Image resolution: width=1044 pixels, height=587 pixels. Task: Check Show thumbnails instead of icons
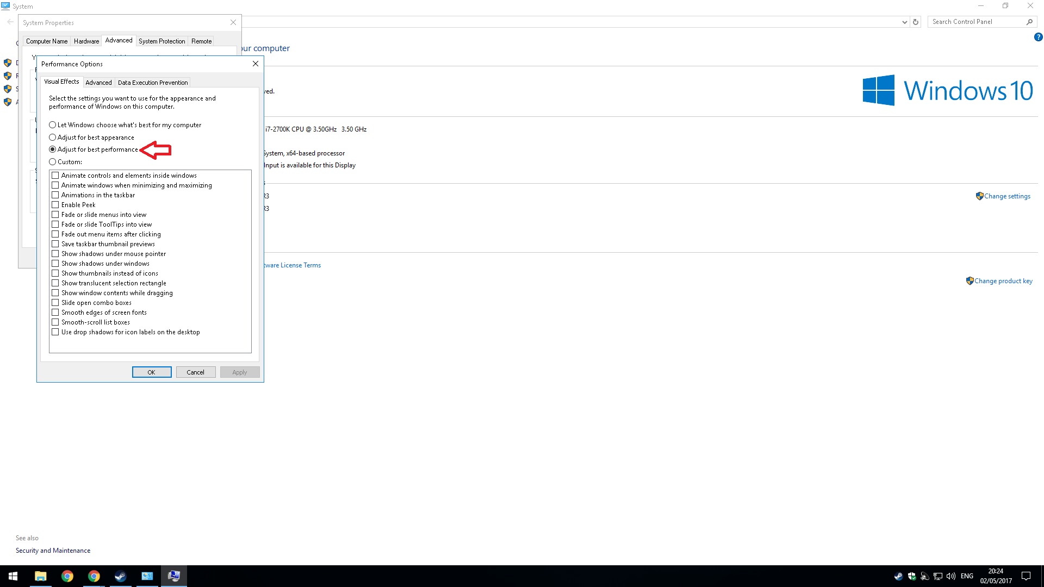pos(55,273)
